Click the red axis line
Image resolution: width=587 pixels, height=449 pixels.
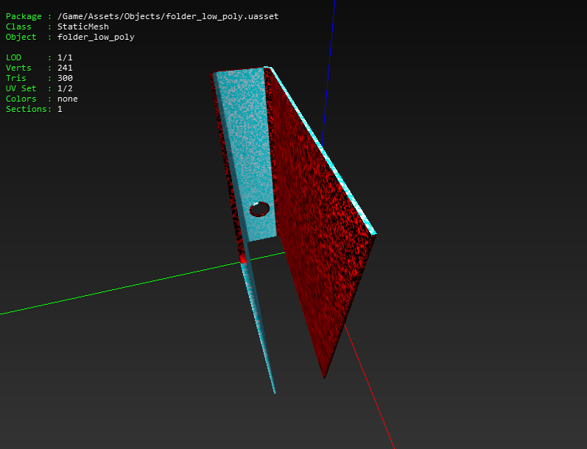pyautogui.click(x=370, y=387)
